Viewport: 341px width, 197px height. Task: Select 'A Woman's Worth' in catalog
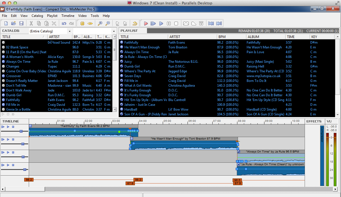tap(57, 57)
